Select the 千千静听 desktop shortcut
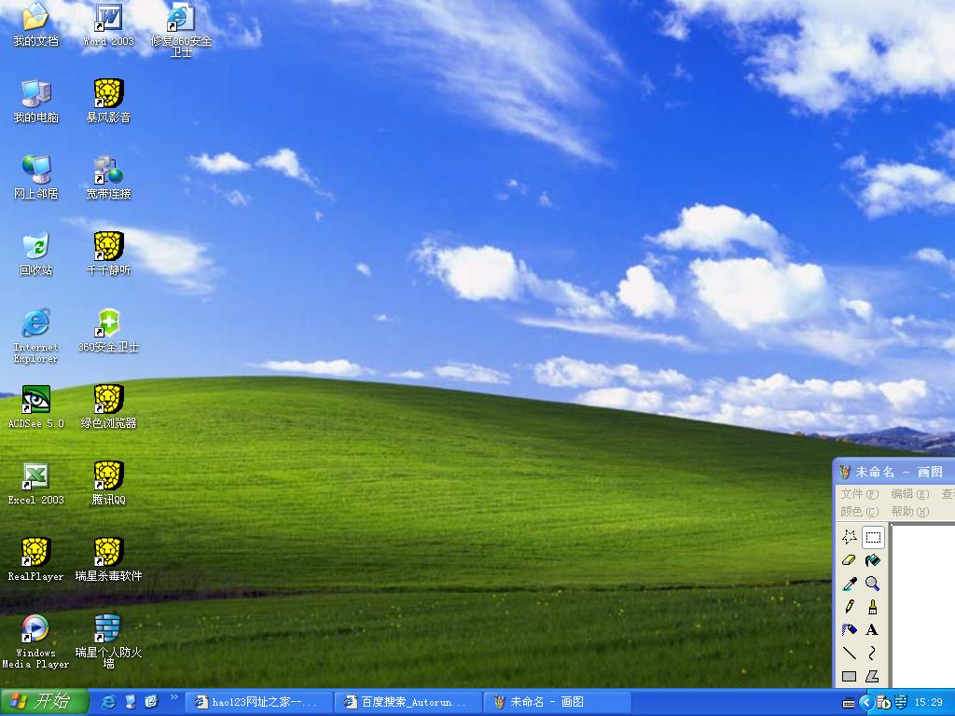The image size is (955, 716). point(108,255)
